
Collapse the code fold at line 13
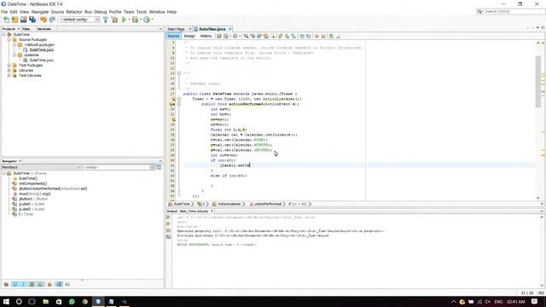[179, 73]
